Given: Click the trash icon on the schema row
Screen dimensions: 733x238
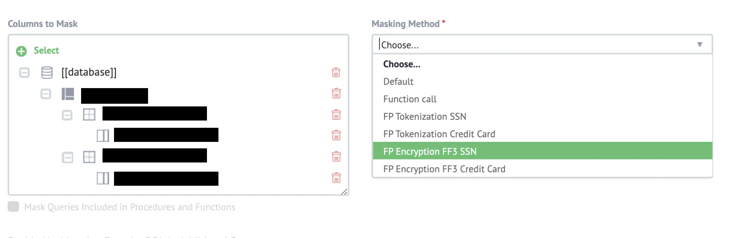Looking at the screenshot, I should click(336, 93).
